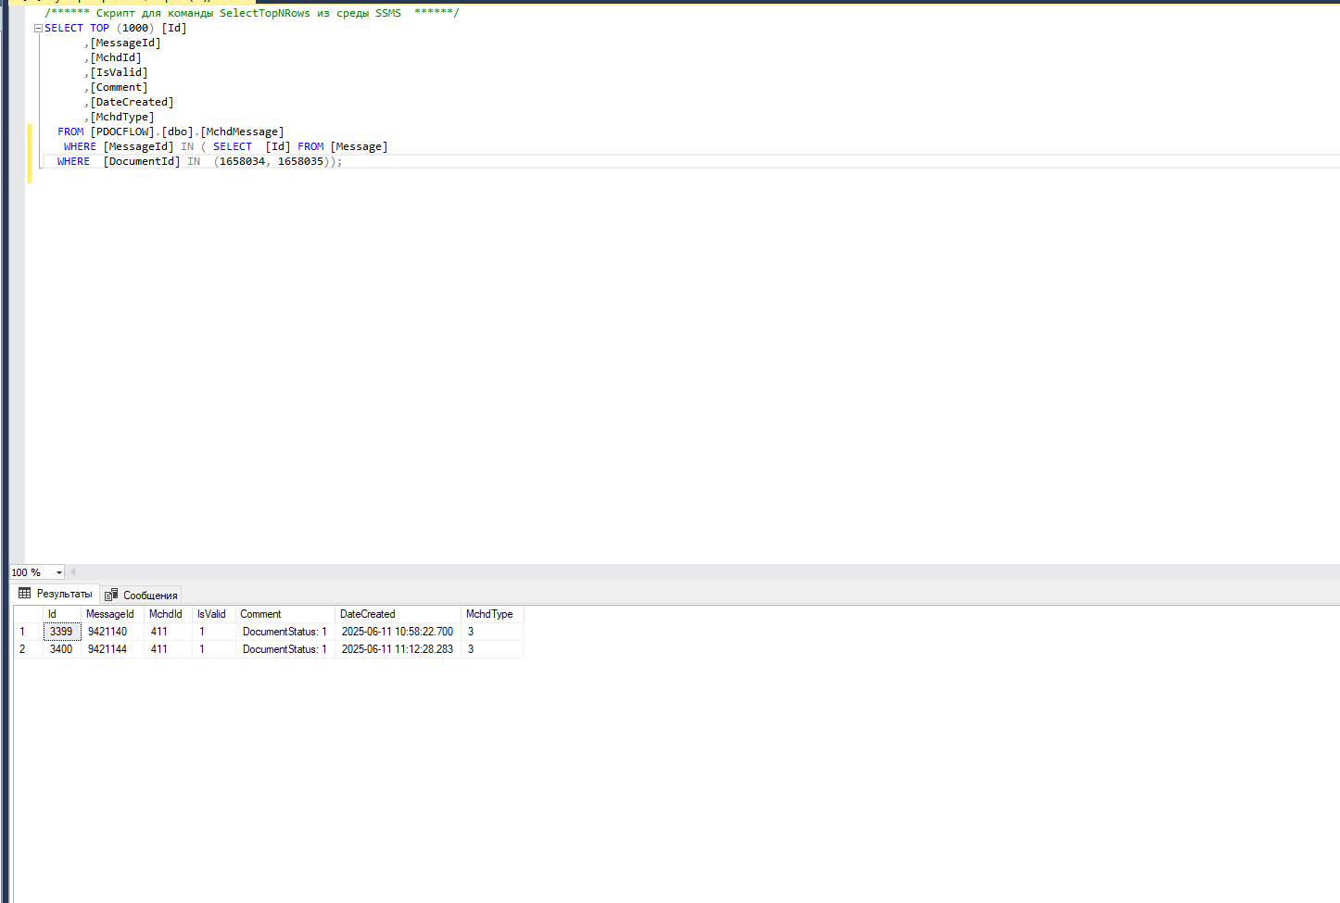
Task: Select the MchdType column header
Action: pos(492,614)
